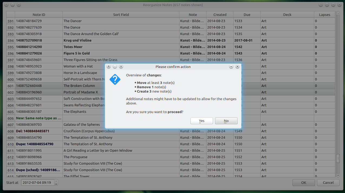Confirm changes with the Yes button
Image resolution: width=345 pixels, height=193 pixels.
click(202, 121)
